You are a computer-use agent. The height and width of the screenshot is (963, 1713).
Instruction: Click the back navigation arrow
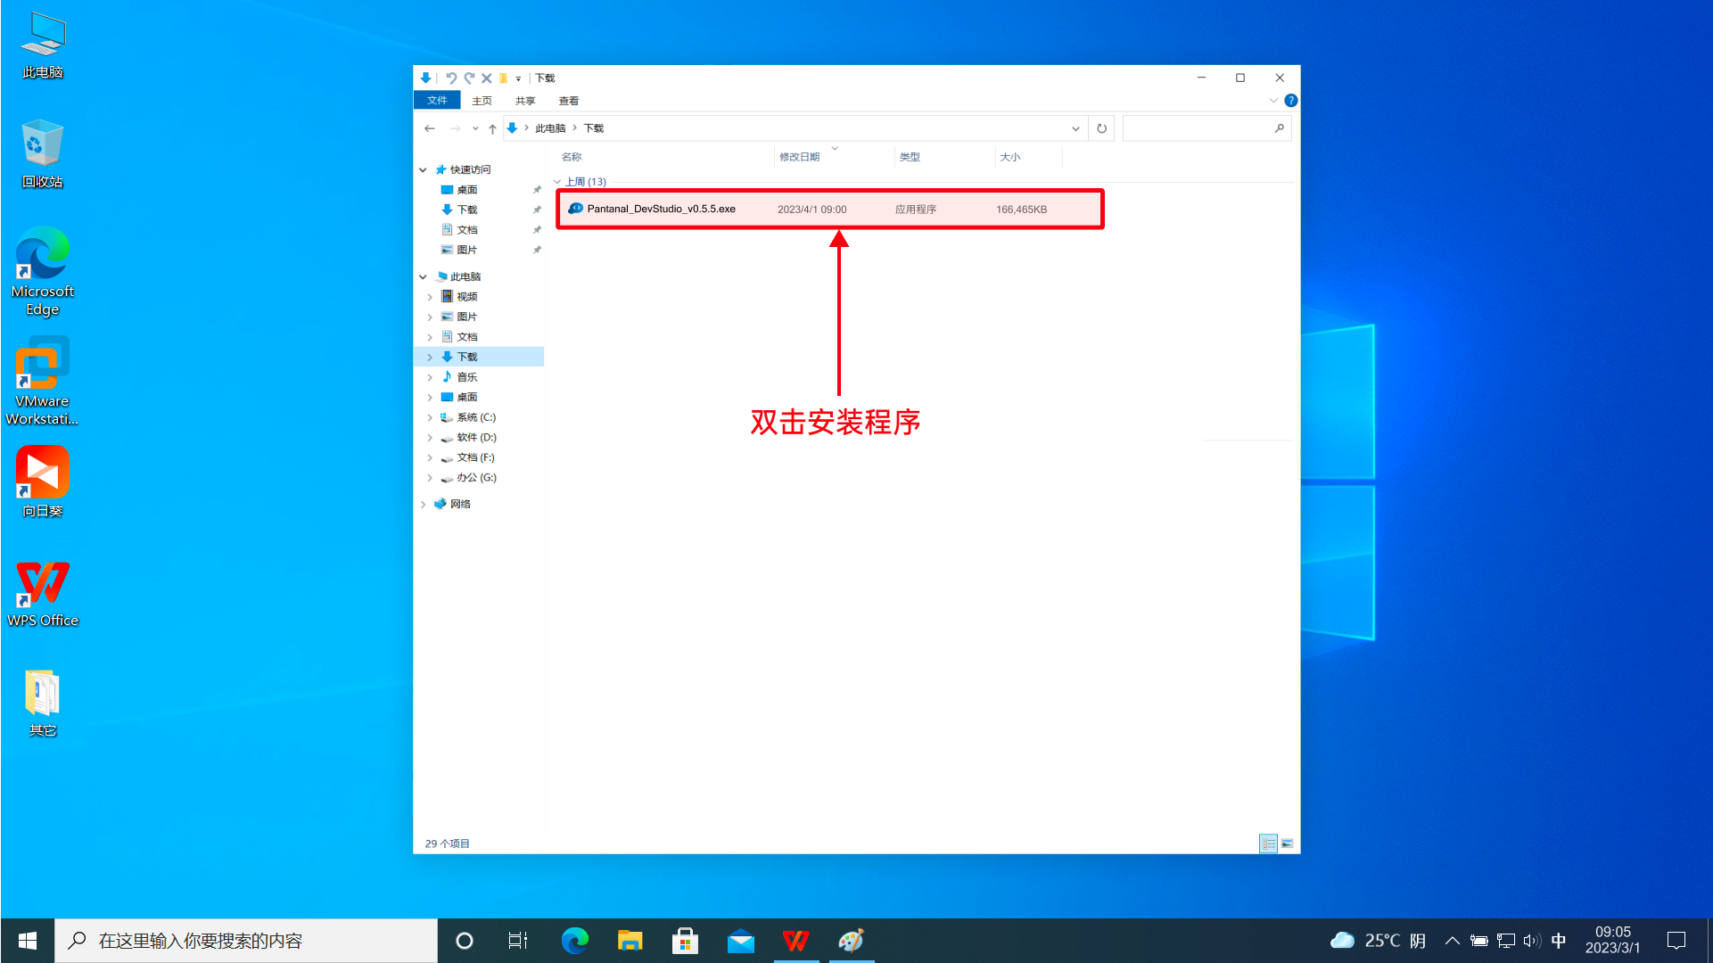tap(430, 128)
